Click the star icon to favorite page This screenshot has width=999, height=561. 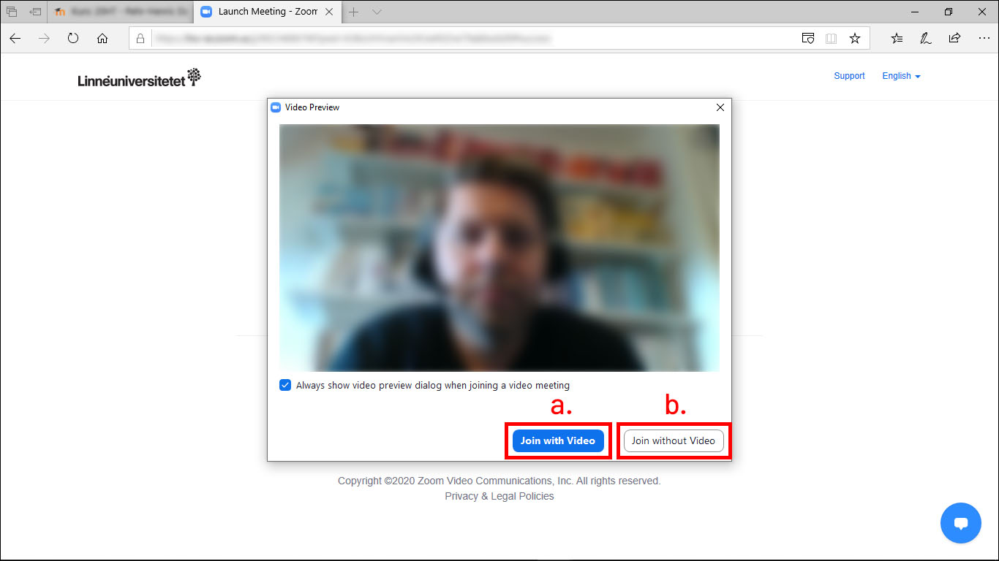pyautogui.click(x=854, y=39)
